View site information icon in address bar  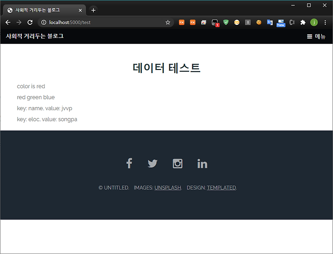[x=44, y=23]
